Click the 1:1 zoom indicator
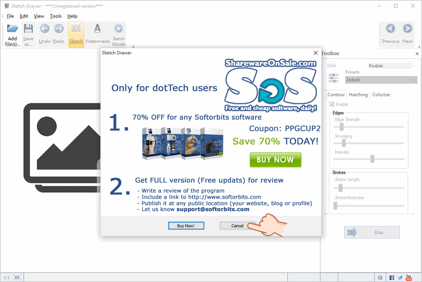The width and height of the screenshot is (422, 282). [6, 278]
